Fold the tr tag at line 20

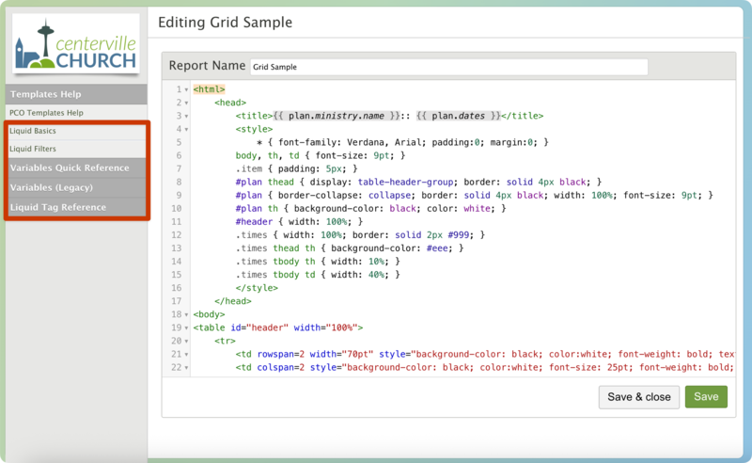click(x=187, y=340)
